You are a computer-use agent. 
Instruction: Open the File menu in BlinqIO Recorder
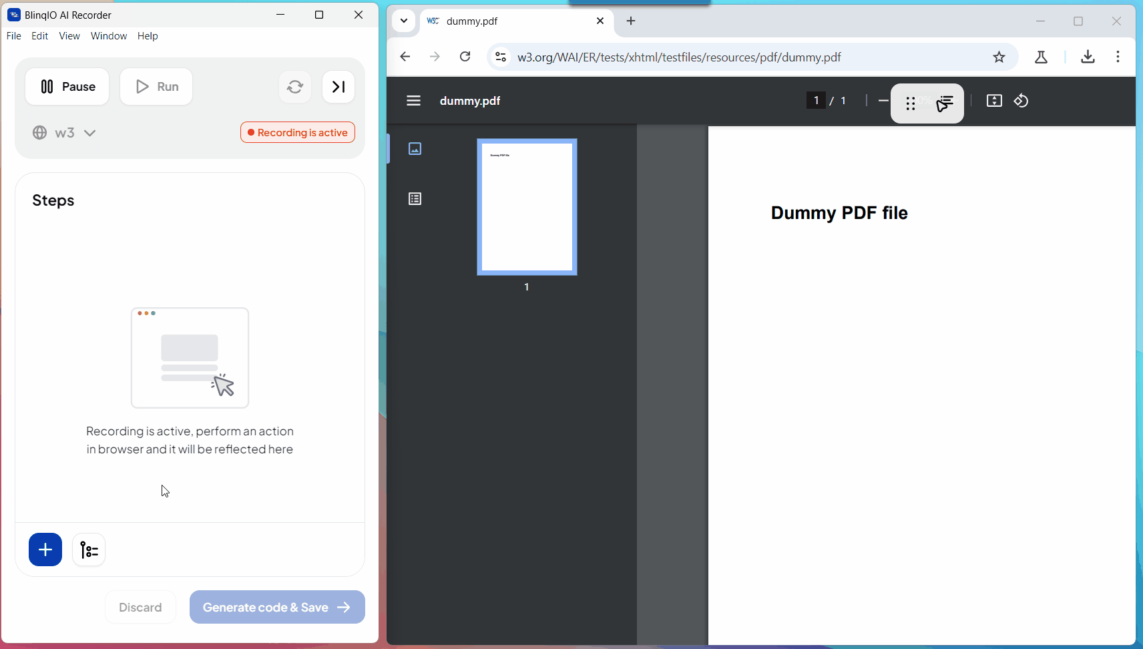pyautogui.click(x=13, y=35)
